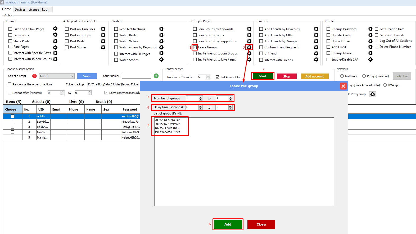This screenshot has width=416, height=234.
Task: Open settings gear for Join Groups by IDs
Action: [x=249, y=35]
